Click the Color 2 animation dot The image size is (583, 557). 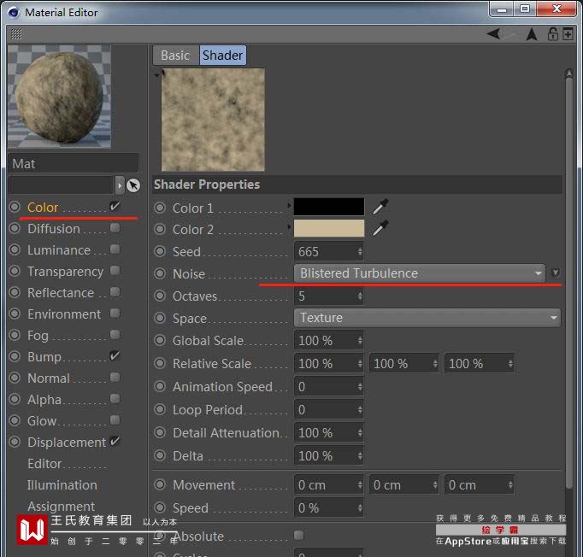160,229
